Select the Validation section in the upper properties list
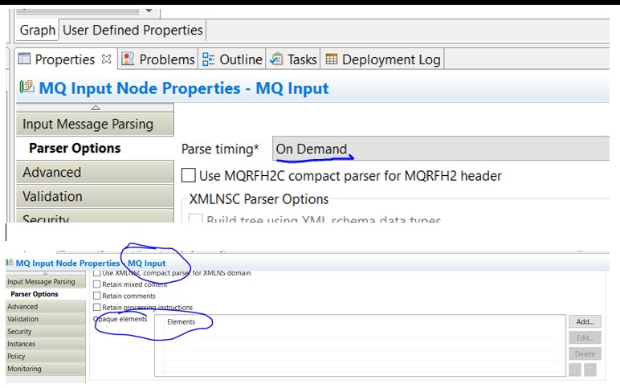 click(52, 197)
